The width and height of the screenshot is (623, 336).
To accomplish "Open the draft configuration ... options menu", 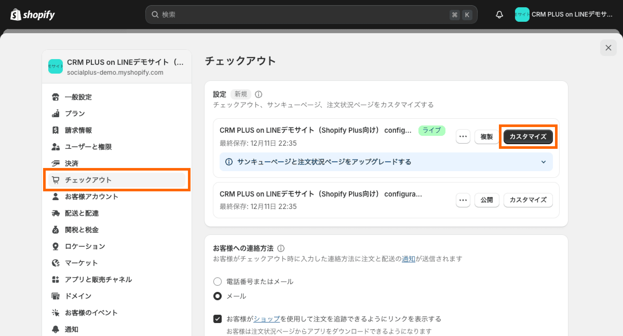I will 463,200.
